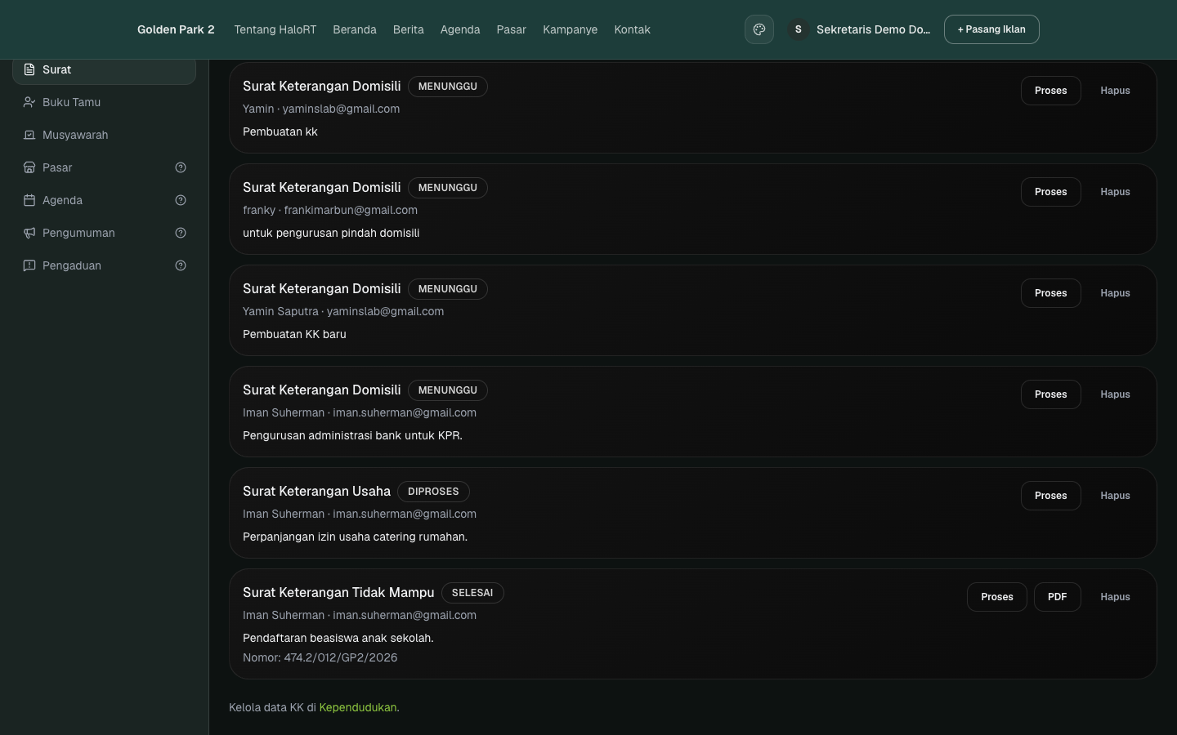Open Pasar in the left sidebar

(105, 167)
